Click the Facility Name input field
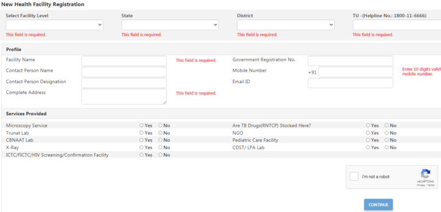 pyautogui.click(x=124, y=61)
